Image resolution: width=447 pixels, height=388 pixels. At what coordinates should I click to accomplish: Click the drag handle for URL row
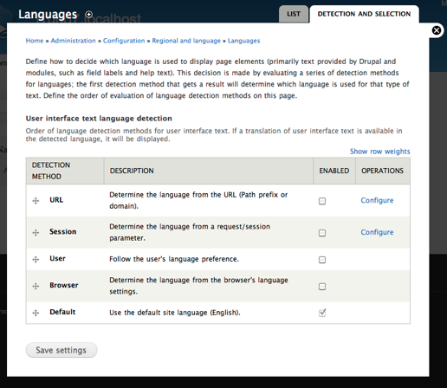click(x=36, y=201)
